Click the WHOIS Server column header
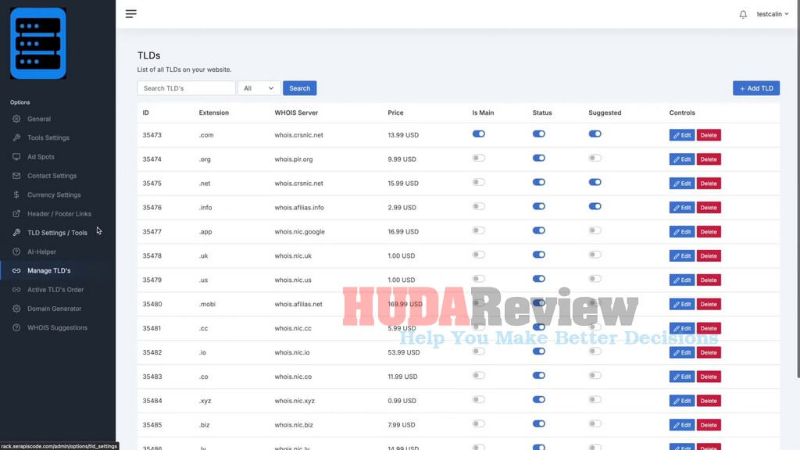This screenshot has width=800, height=450. coord(296,112)
